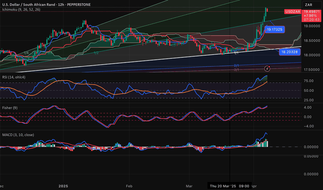Click the 25.00 RSI scale value
The height and width of the screenshot is (190, 323).
click(x=308, y=100)
